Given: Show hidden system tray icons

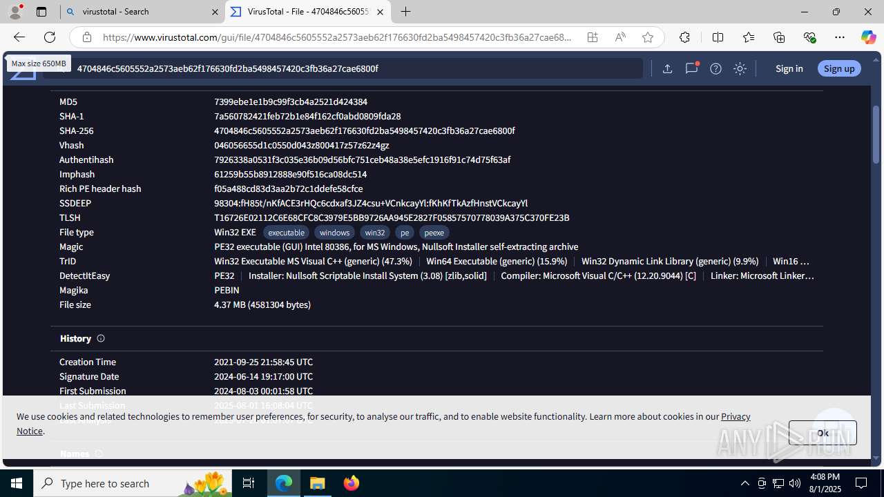Looking at the screenshot, I should point(744,483).
